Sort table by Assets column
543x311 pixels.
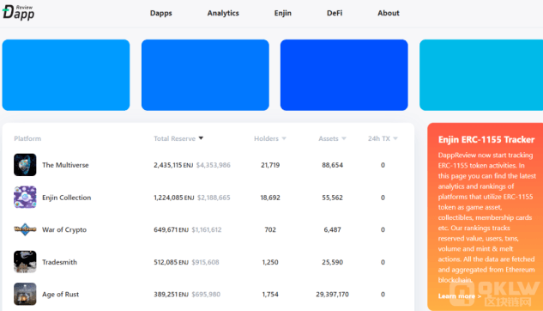pyautogui.click(x=332, y=138)
